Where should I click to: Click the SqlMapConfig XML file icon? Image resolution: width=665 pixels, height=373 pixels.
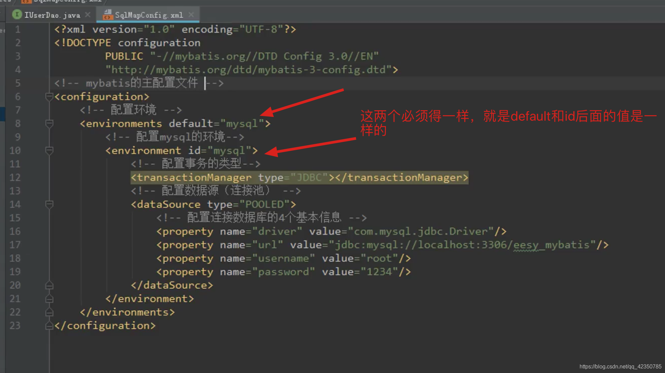point(107,15)
